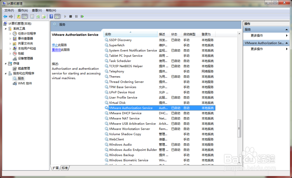Collapse the 服务和应用程序 tree node
The image size is (292, 178).
(x=6, y=73)
